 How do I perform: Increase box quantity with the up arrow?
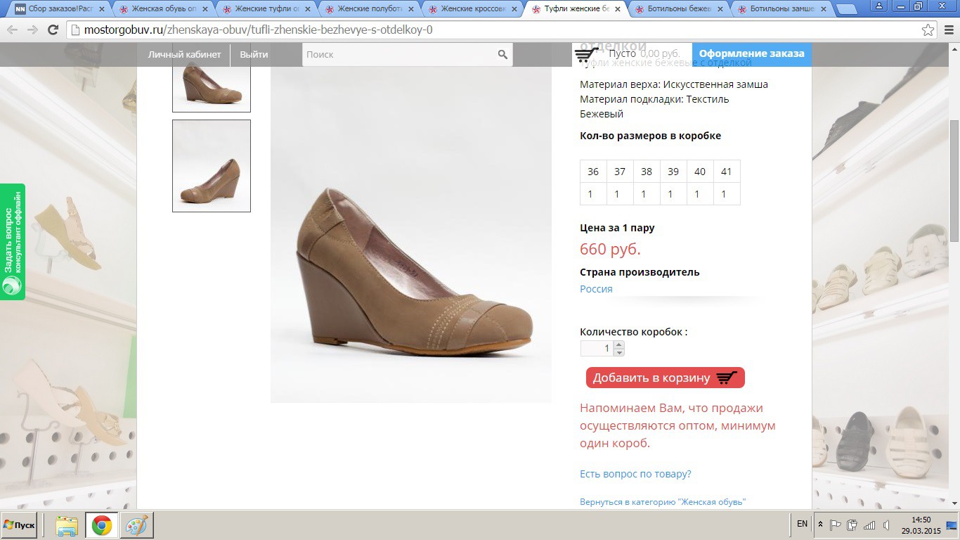pos(618,345)
